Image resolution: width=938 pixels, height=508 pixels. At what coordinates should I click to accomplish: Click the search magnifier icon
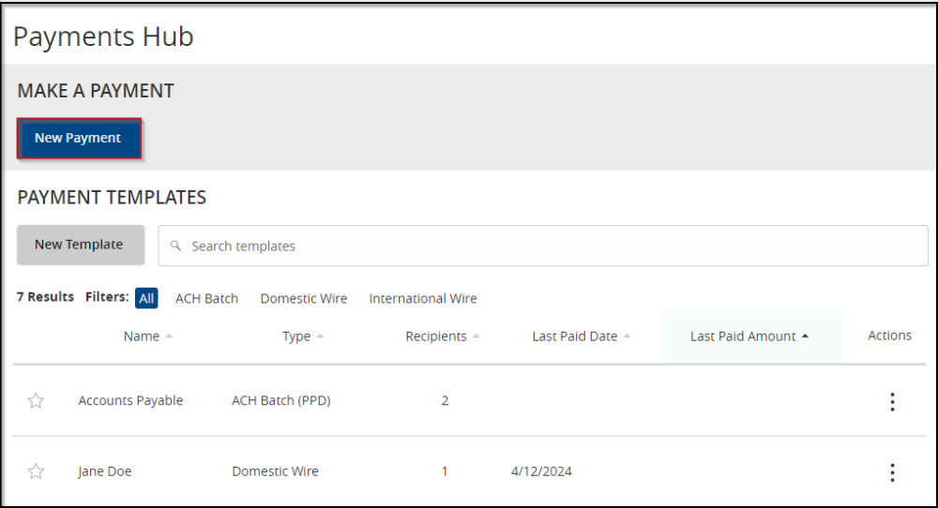tap(175, 246)
